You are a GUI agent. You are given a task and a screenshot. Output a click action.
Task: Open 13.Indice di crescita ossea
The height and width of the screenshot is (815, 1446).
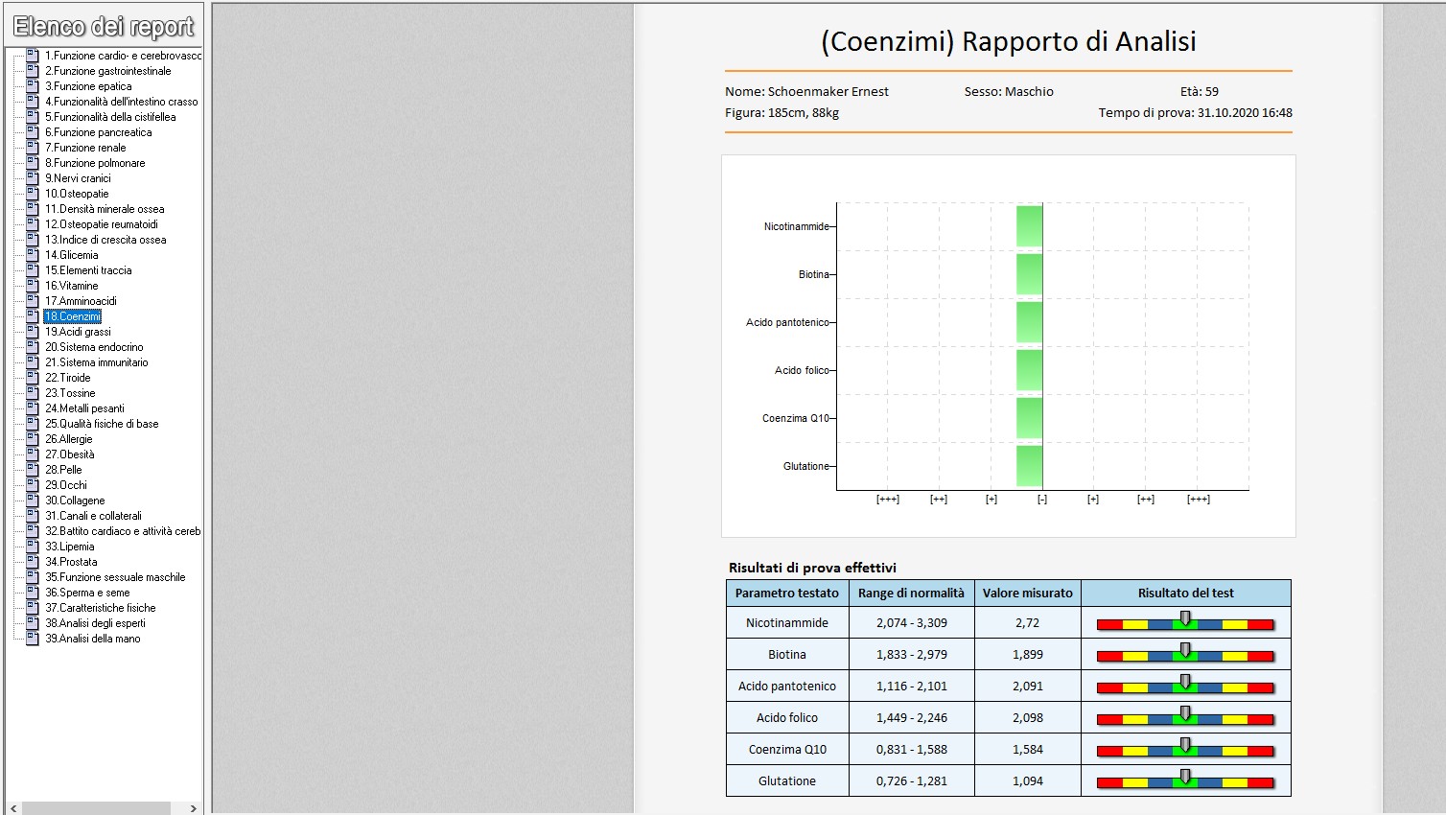(x=105, y=240)
